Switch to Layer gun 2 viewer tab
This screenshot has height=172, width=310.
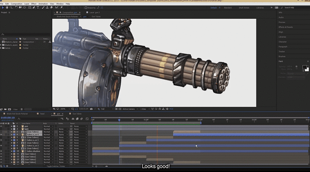[x=94, y=13]
